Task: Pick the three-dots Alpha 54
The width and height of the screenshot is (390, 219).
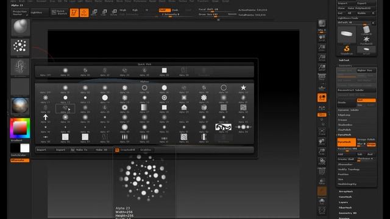Action: [243, 127]
